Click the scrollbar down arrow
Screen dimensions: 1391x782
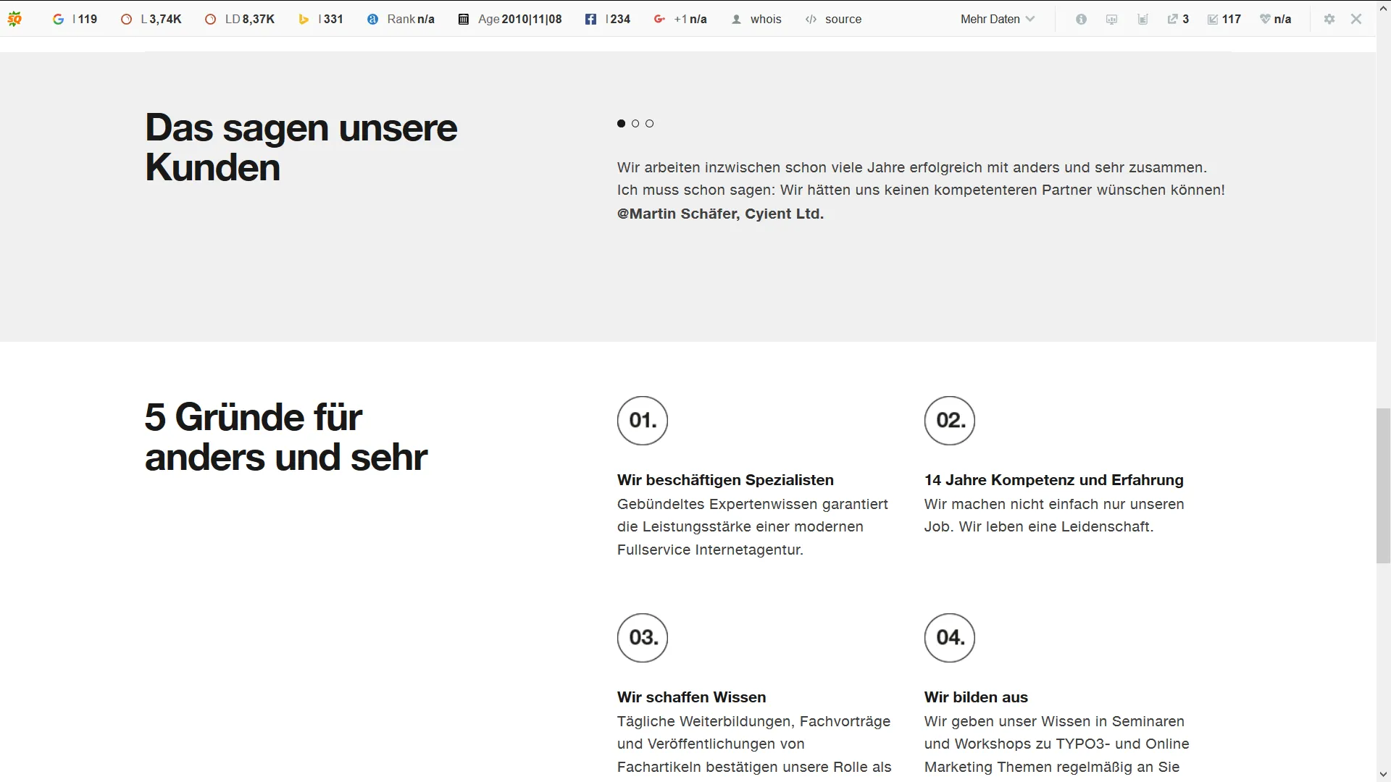point(1383,774)
